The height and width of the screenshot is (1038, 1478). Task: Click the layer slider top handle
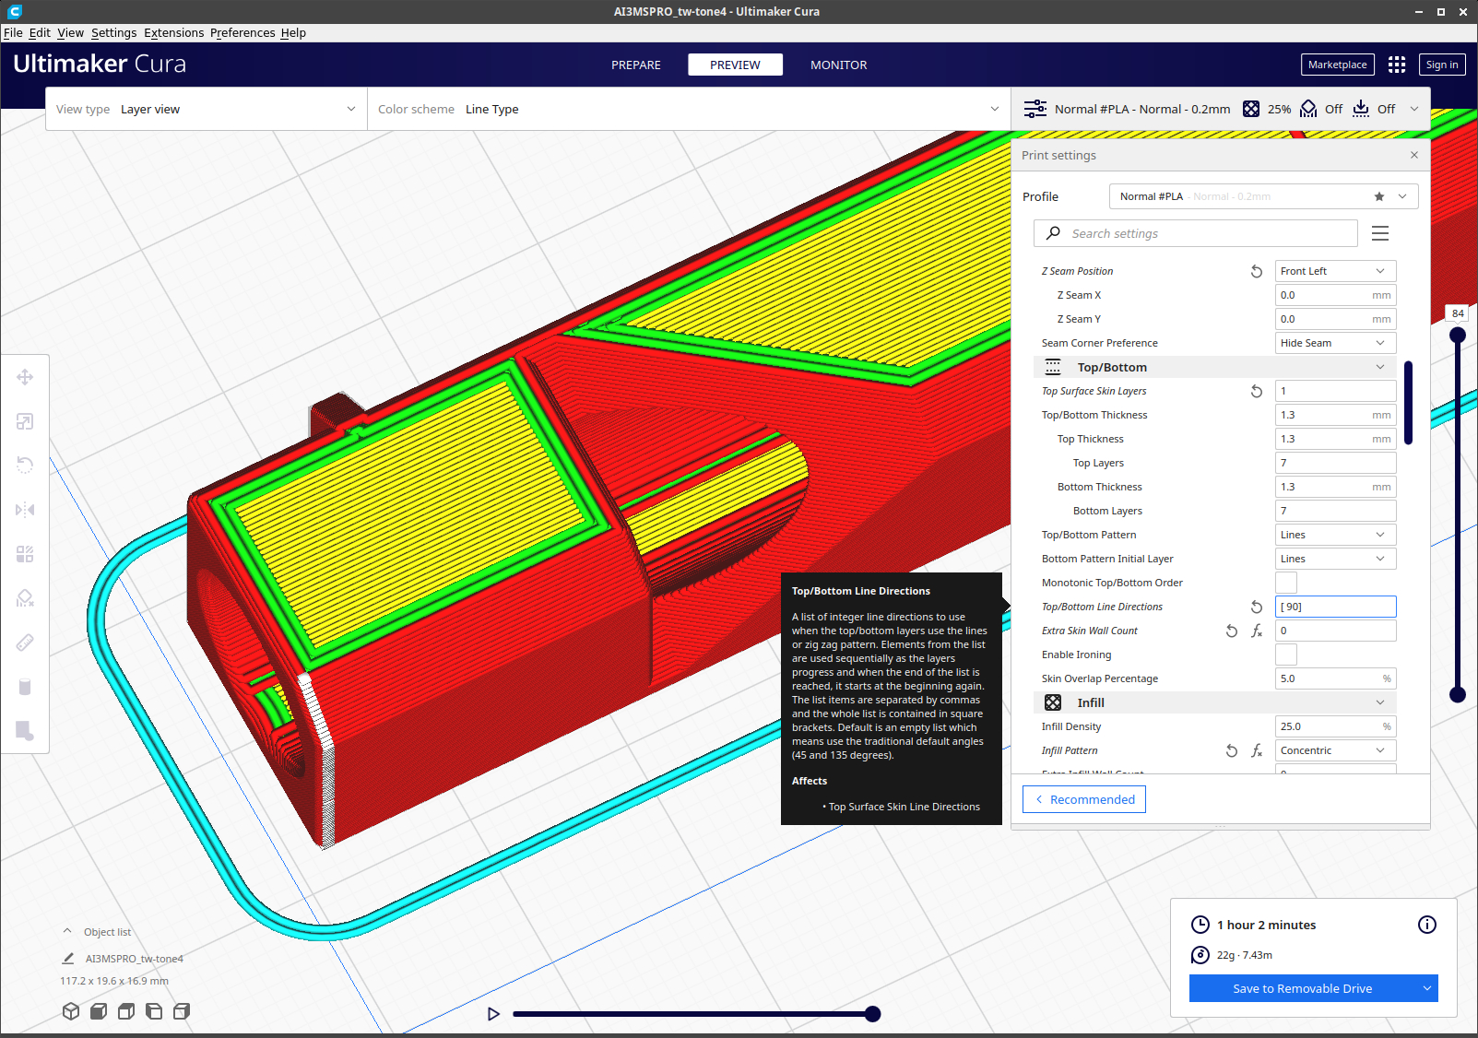coord(1458,335)
